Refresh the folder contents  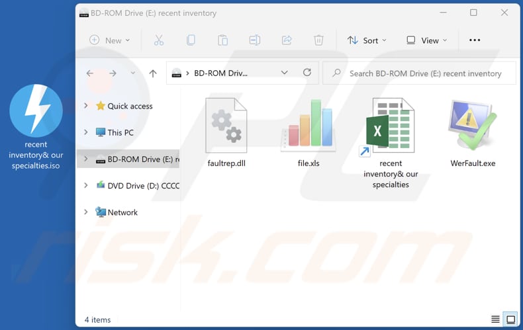coord(307,72)
